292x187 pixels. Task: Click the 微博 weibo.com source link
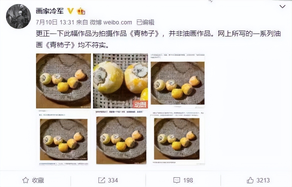111,22
